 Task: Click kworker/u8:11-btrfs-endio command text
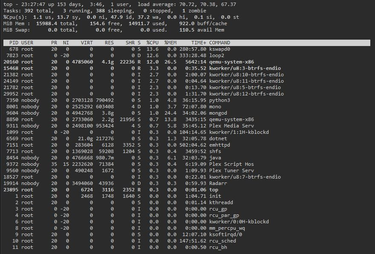(246, 81)
